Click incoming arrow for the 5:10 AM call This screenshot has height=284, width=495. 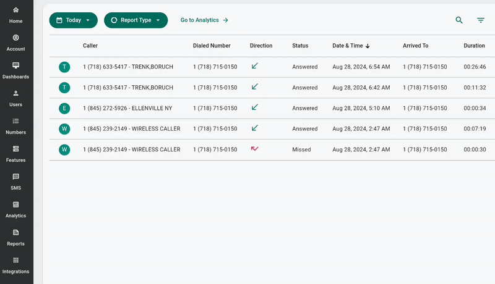tap(255, 107)
